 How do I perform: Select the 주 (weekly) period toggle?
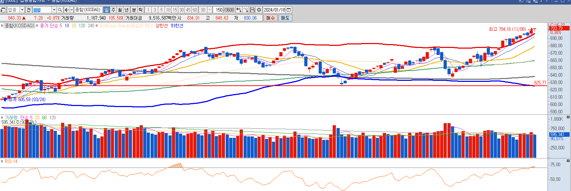[x=113, y=10]
